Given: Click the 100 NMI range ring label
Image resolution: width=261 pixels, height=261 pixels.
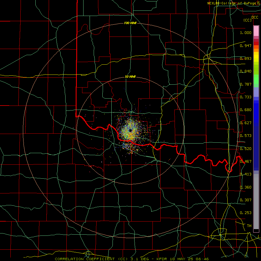Looking at the screenshot, I should pyautogui.click(x=130, y=23).
